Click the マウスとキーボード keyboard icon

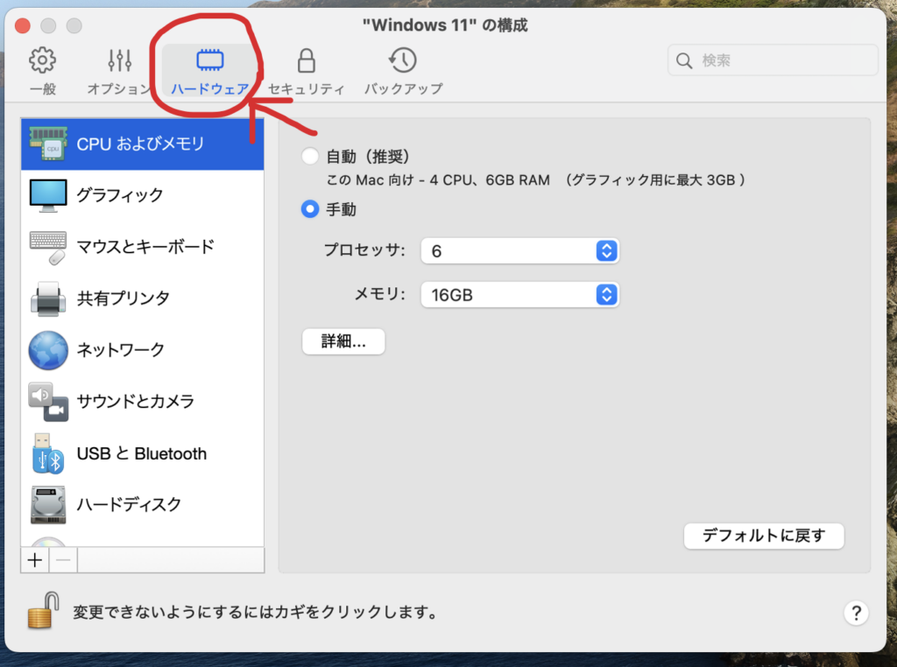48,248
